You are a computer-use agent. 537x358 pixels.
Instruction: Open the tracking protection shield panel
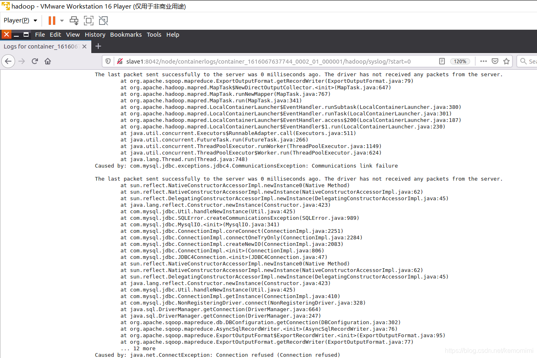107,61
